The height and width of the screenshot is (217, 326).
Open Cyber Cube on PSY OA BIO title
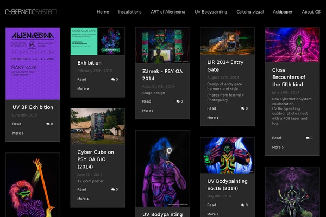[x=96, y=159]
